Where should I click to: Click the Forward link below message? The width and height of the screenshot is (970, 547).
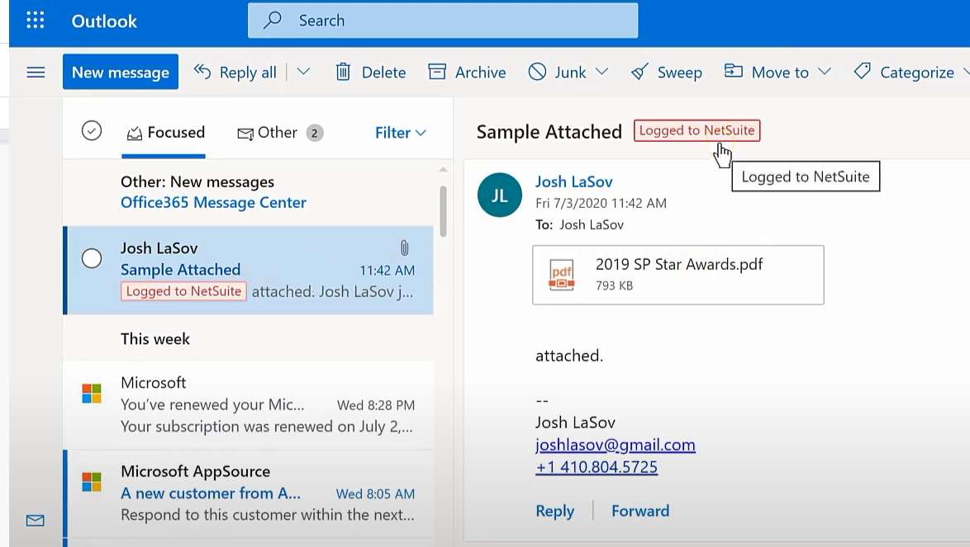tap(640, 511)
